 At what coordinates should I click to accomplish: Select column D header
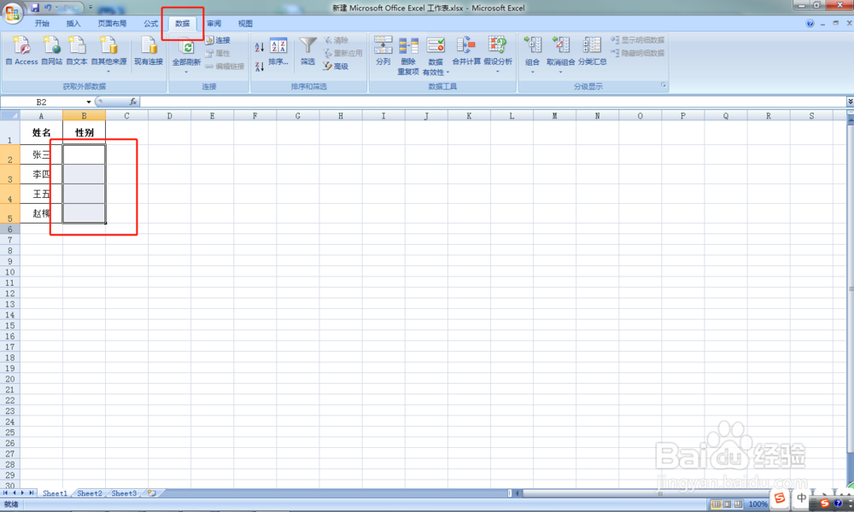coord(169,115)
